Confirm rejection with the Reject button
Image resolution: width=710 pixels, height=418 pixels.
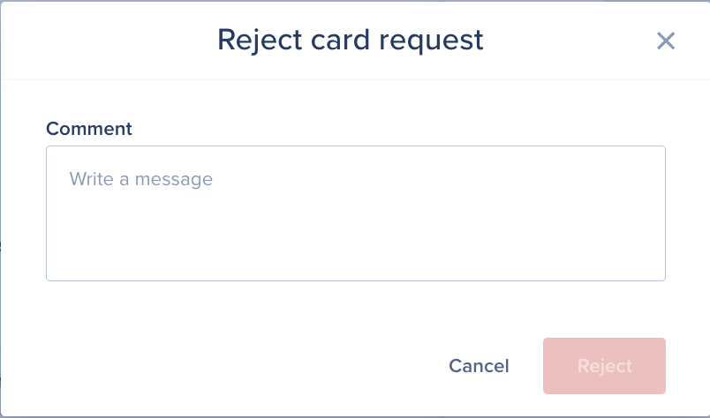point(604,366)
